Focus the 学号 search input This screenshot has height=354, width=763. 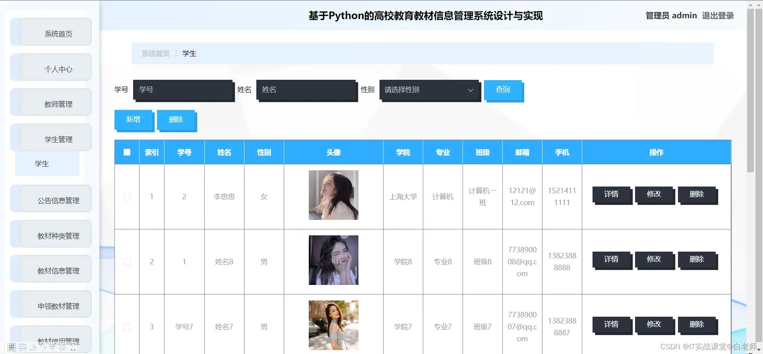(x=183, y=90)
